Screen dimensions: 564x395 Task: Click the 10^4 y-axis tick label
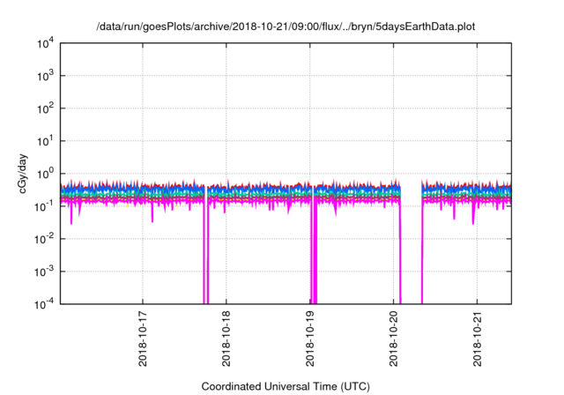tap(46, 43)
